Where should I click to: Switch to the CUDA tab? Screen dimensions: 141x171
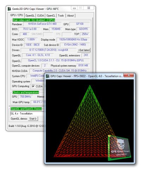coord(41,16)
